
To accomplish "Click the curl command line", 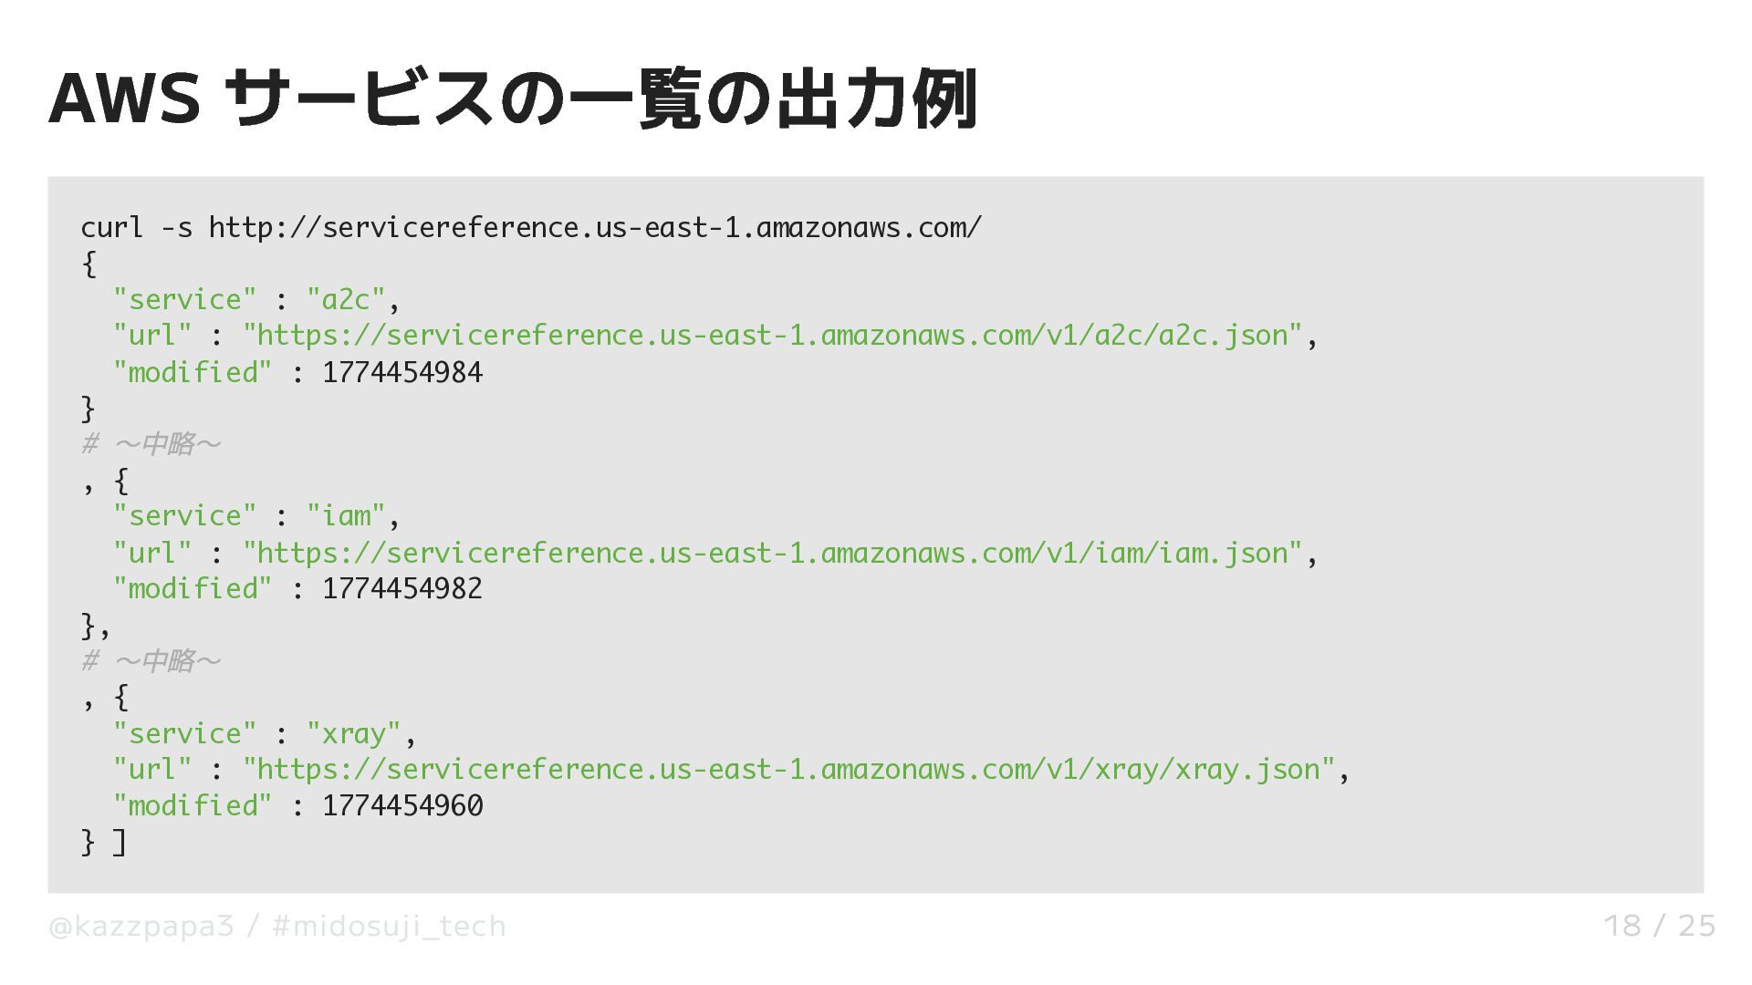I will (x=531, y=227).
